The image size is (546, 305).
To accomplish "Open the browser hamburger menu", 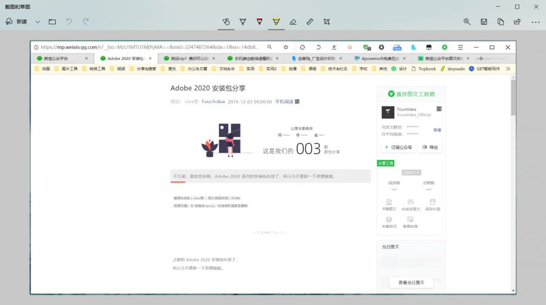I will (460, 47).
